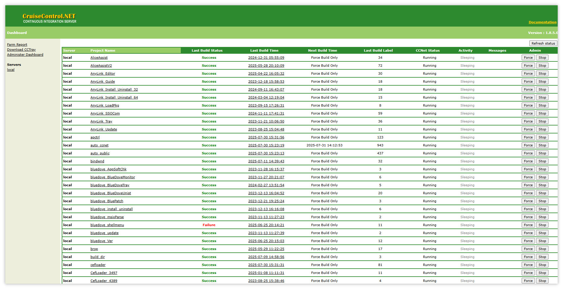
Task: Open the cefloader project link
Action: tap(98, 265)
